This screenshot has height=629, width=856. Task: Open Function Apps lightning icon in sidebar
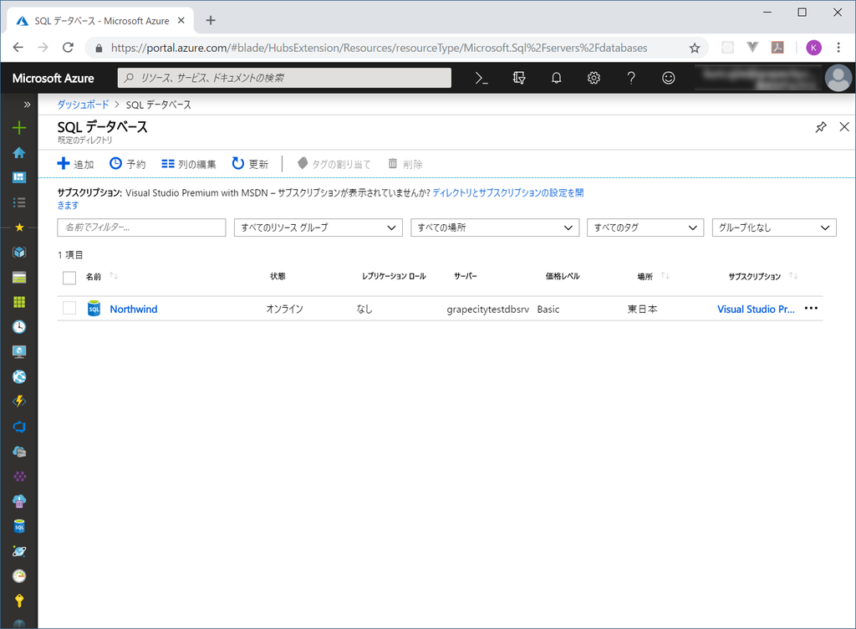pos(19,401)
